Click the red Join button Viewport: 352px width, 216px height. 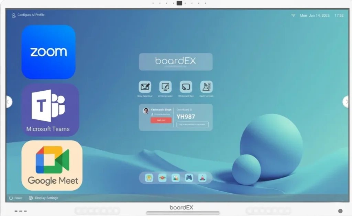161,120
